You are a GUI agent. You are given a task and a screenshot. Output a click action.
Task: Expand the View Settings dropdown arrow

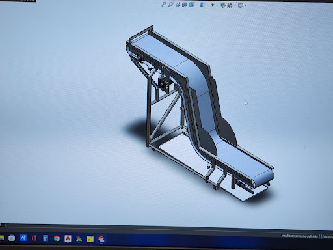[245, 5]
